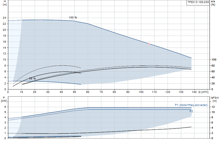This screenshot has width=220, height=143.
Task: Click the 100 % curve label
Action: (73, 18)
